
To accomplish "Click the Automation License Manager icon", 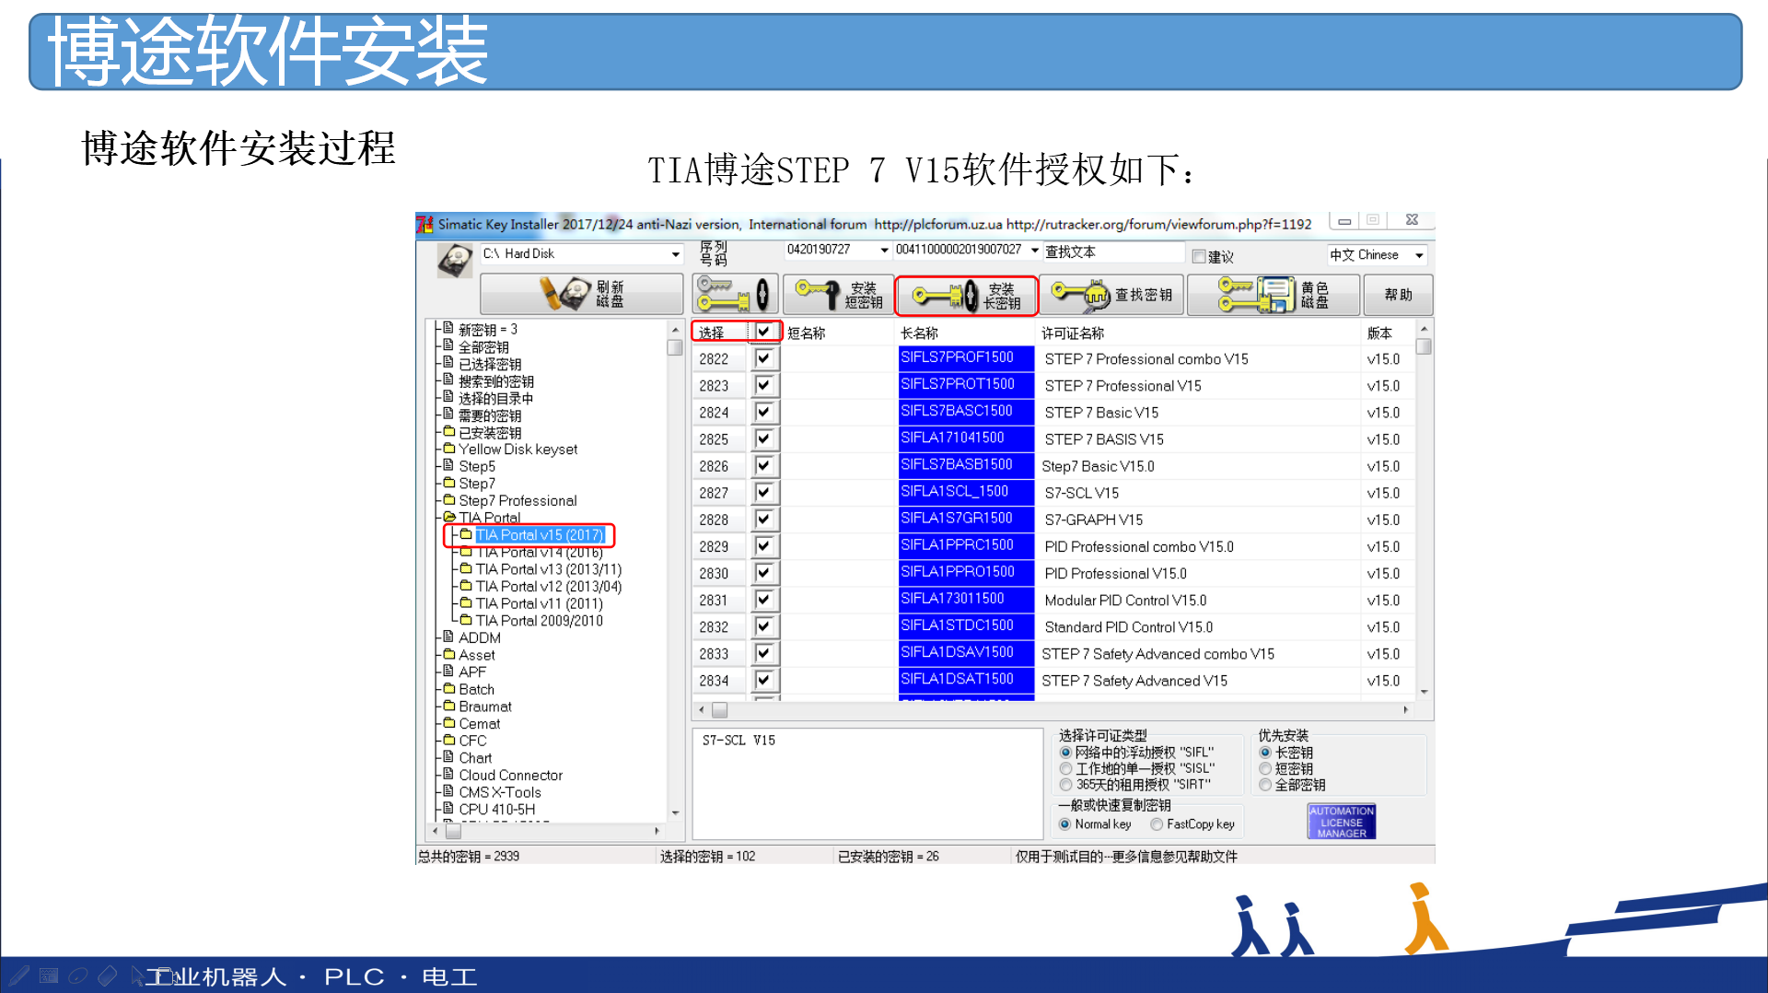I will [x=1341, y=821].
